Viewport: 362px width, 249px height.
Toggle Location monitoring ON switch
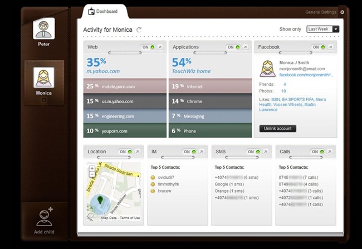125,152
